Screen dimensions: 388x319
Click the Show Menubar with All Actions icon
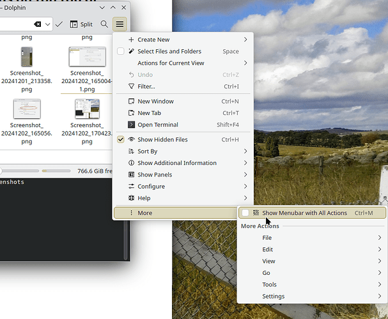256,213
